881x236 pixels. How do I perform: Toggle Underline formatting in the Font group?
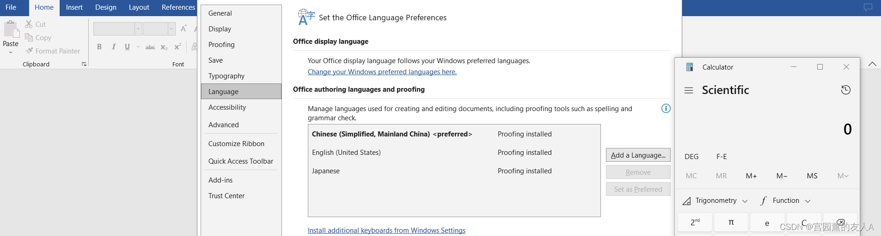point(127,47)
